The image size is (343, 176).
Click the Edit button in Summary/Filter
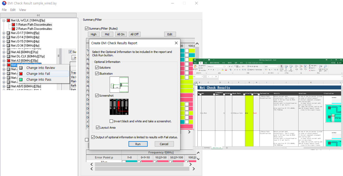tap(170, 34)
